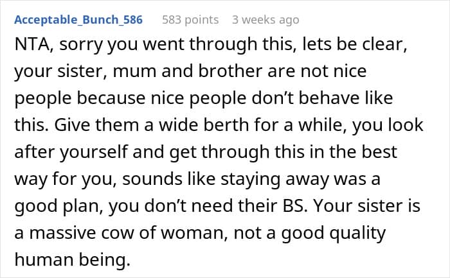
Task: Click the phrase not a good quality
Action: (310, 233)
